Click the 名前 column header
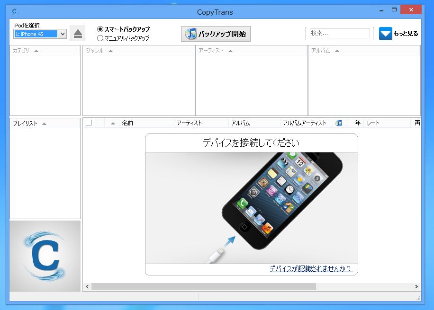 point(147,123)
